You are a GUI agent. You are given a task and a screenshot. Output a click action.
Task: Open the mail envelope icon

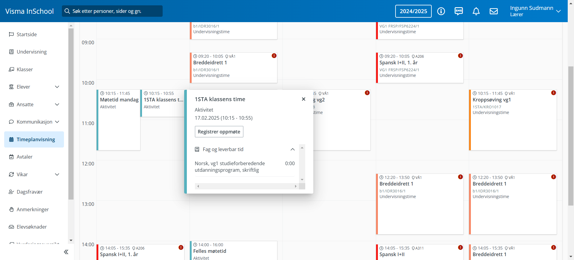click(494, 11)
